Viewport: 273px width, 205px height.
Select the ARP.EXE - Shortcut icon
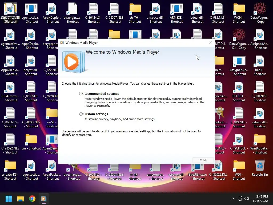tap(176, 13)
